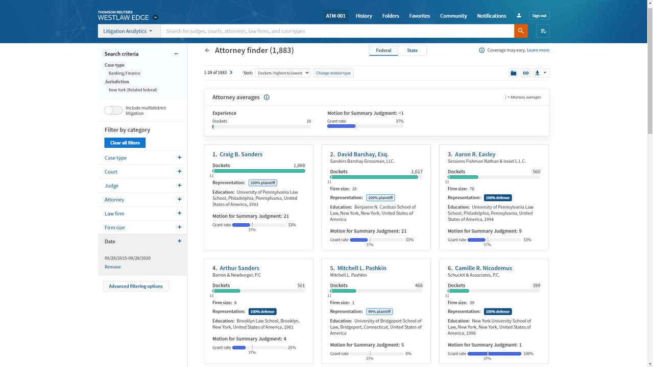Open Attorney averages info icon
This screenshot has height=367, width=653.
[267, 97]
